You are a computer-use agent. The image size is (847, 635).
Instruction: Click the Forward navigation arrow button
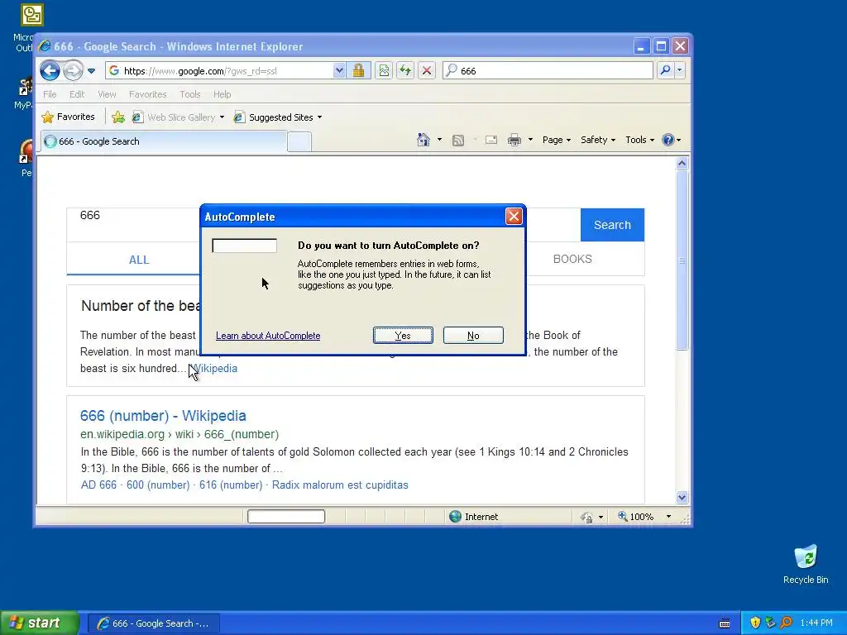[73, 70]
